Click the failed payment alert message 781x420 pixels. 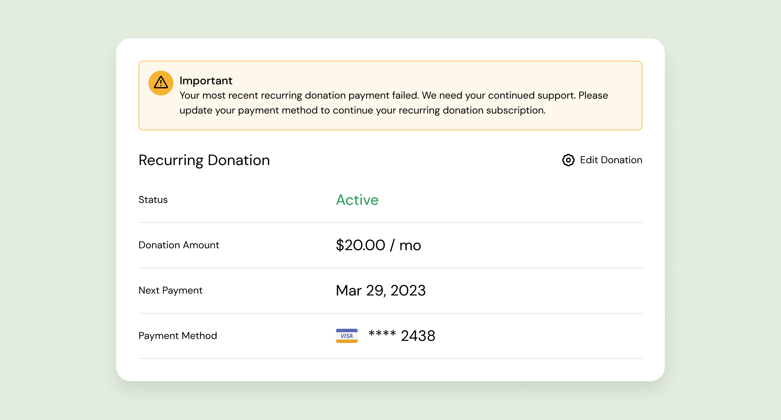[x=393, y=103]
